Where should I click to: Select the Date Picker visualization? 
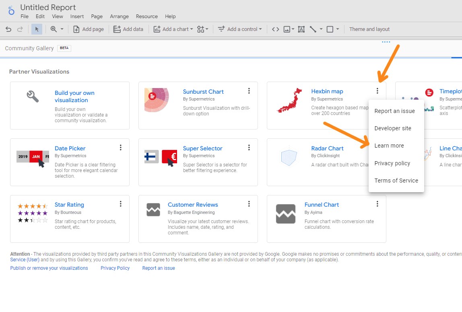pyautogui.click(x=70, y=148)
